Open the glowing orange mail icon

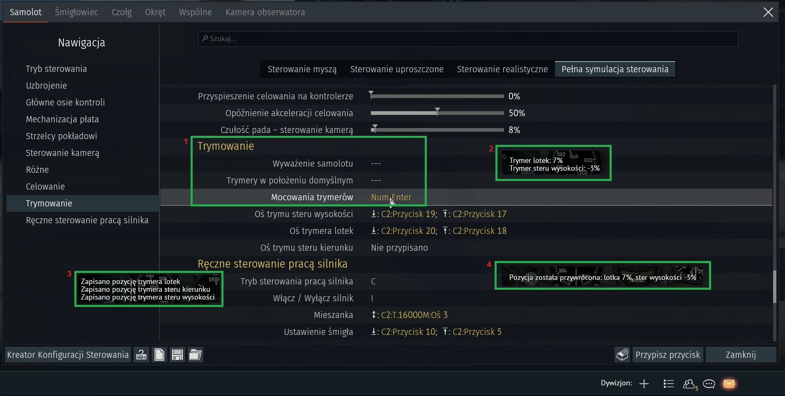click(x=729, y=384)
